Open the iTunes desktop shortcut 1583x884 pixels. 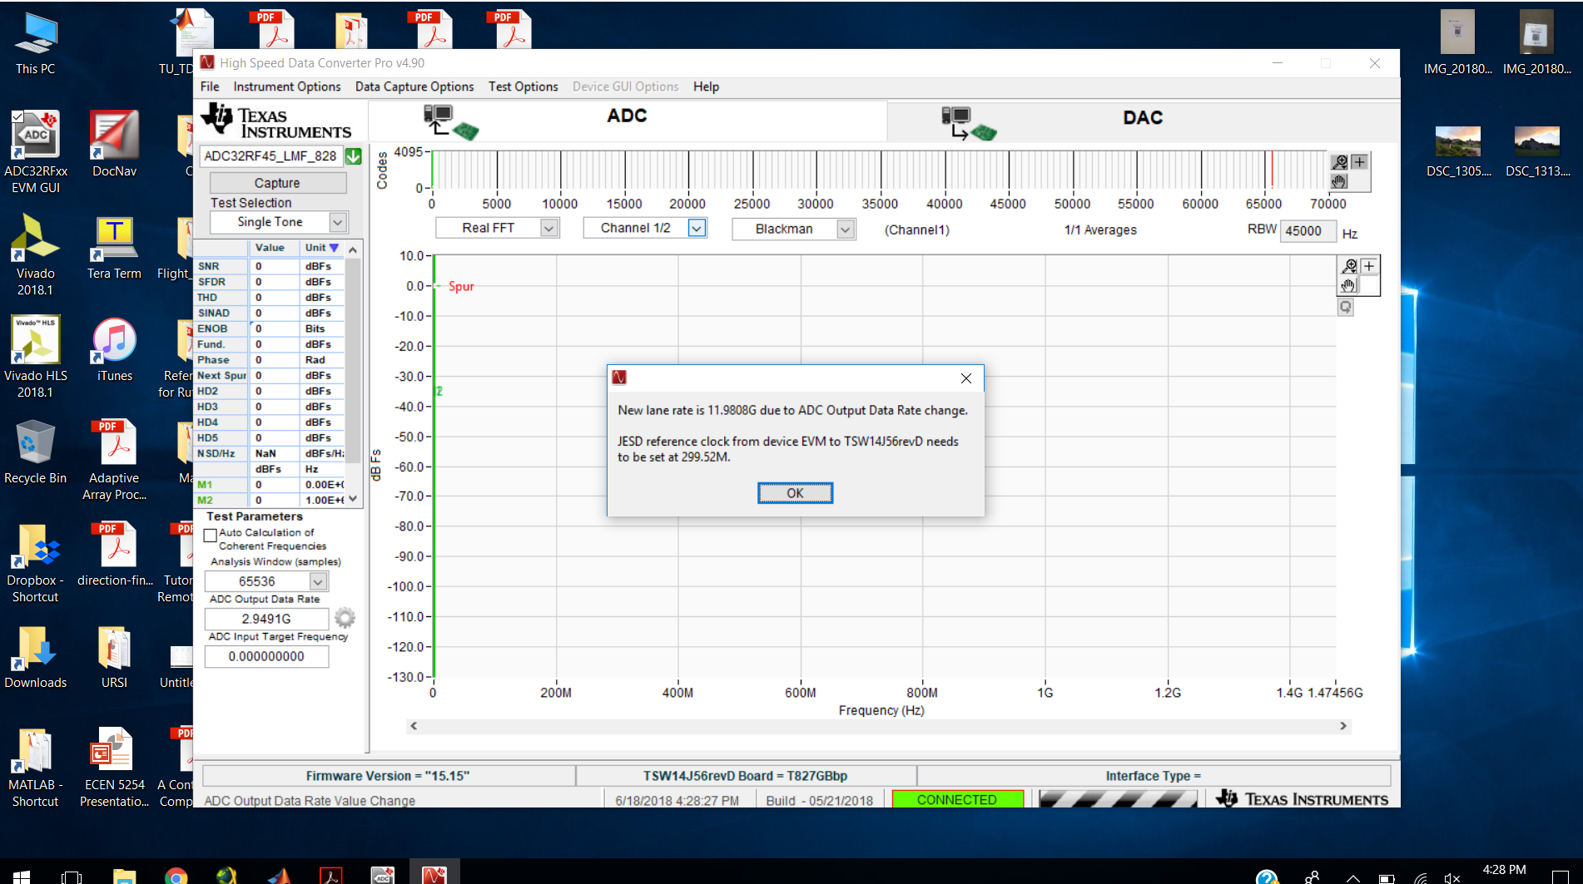pyautogui.click(x=114, y=348)
